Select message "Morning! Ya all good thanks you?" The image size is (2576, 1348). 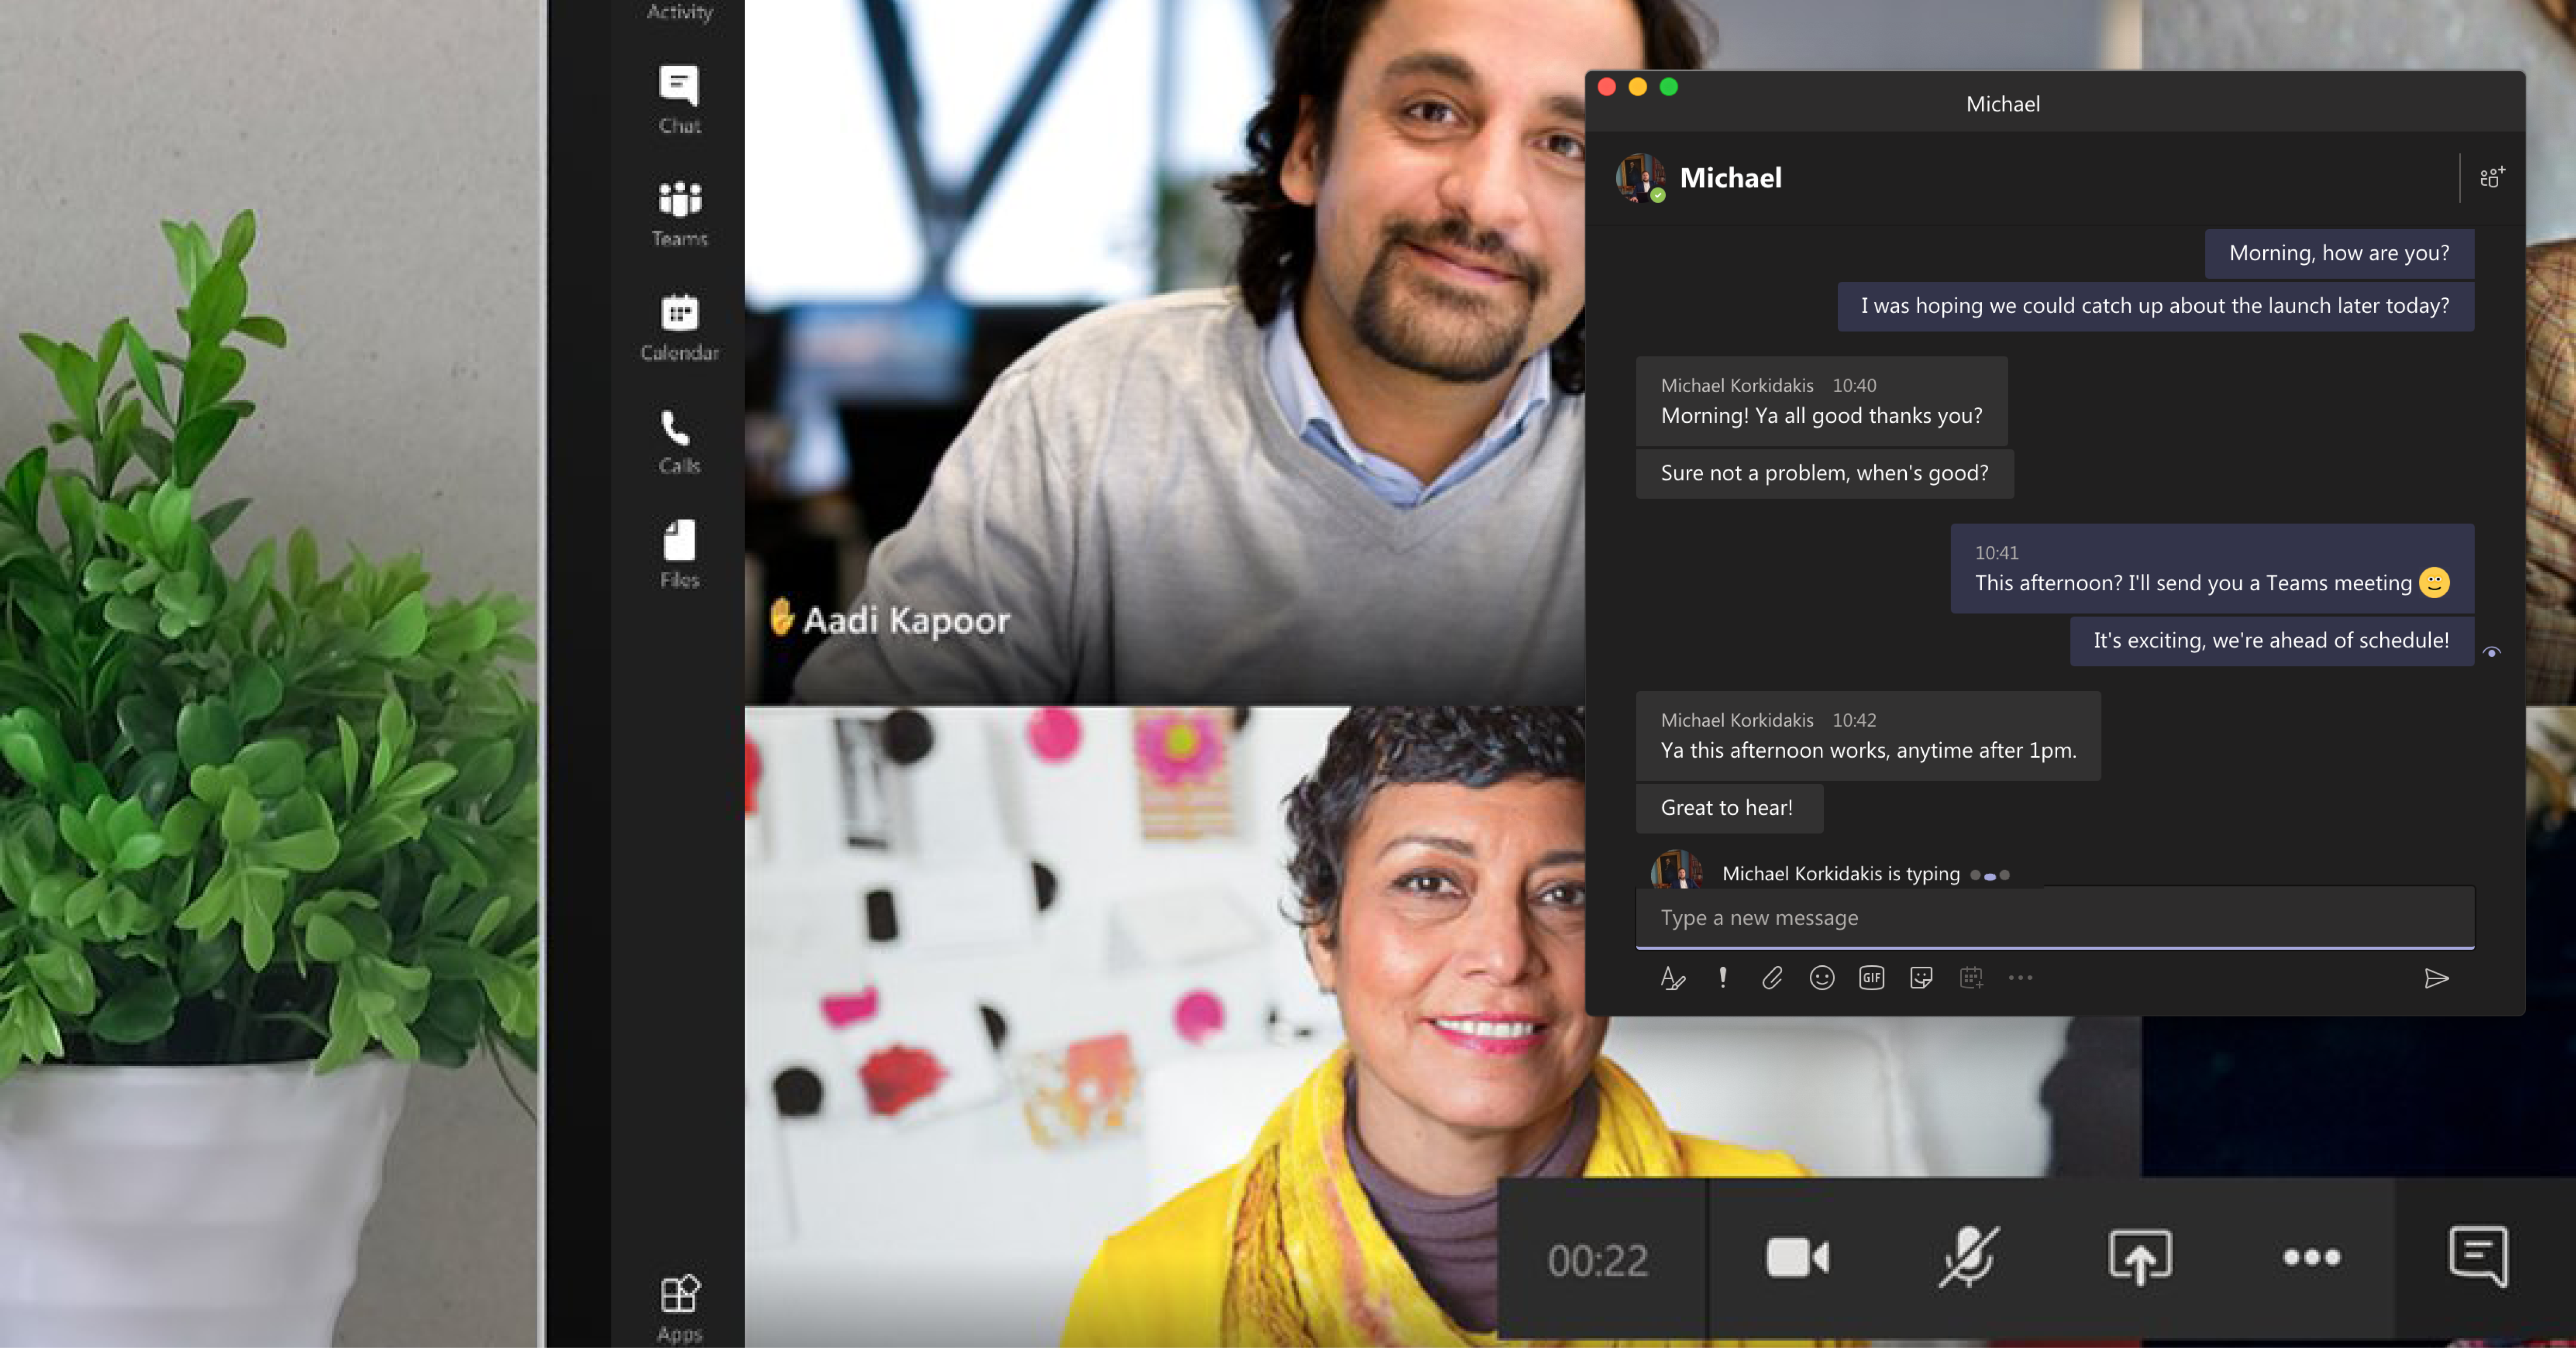1821,401
